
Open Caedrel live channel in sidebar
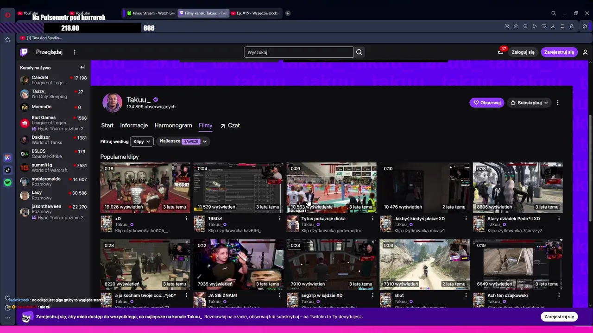pos(53,80)
